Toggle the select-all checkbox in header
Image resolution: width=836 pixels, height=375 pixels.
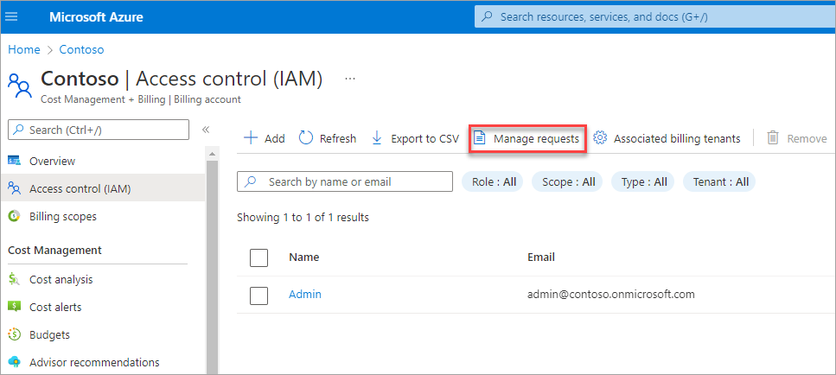258,257
